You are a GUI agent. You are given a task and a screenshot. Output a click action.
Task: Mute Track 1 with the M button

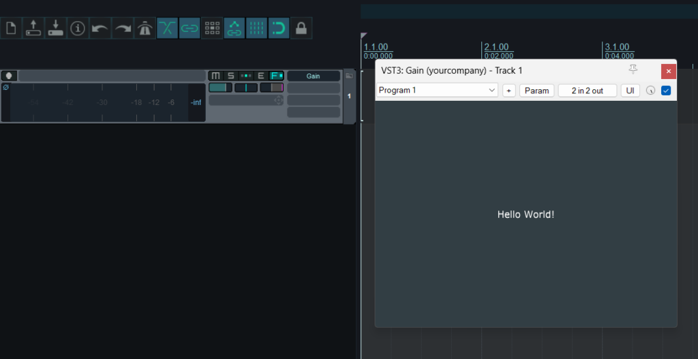tap(216, 76)
